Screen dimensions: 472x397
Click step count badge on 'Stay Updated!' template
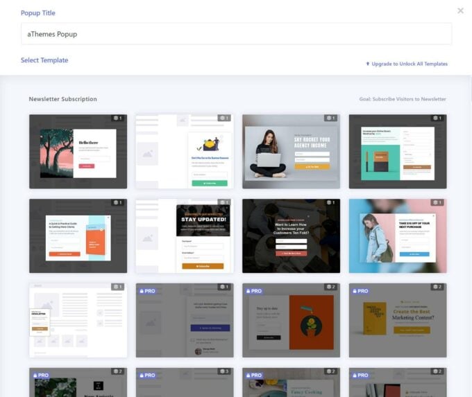pos(224,202)
